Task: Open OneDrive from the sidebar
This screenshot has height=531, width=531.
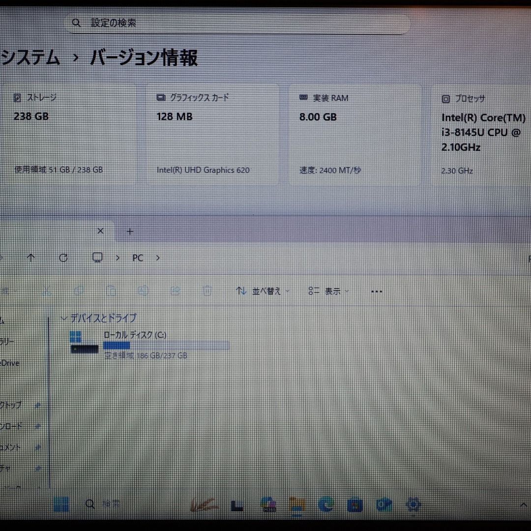Action: [x=10, y=363]
